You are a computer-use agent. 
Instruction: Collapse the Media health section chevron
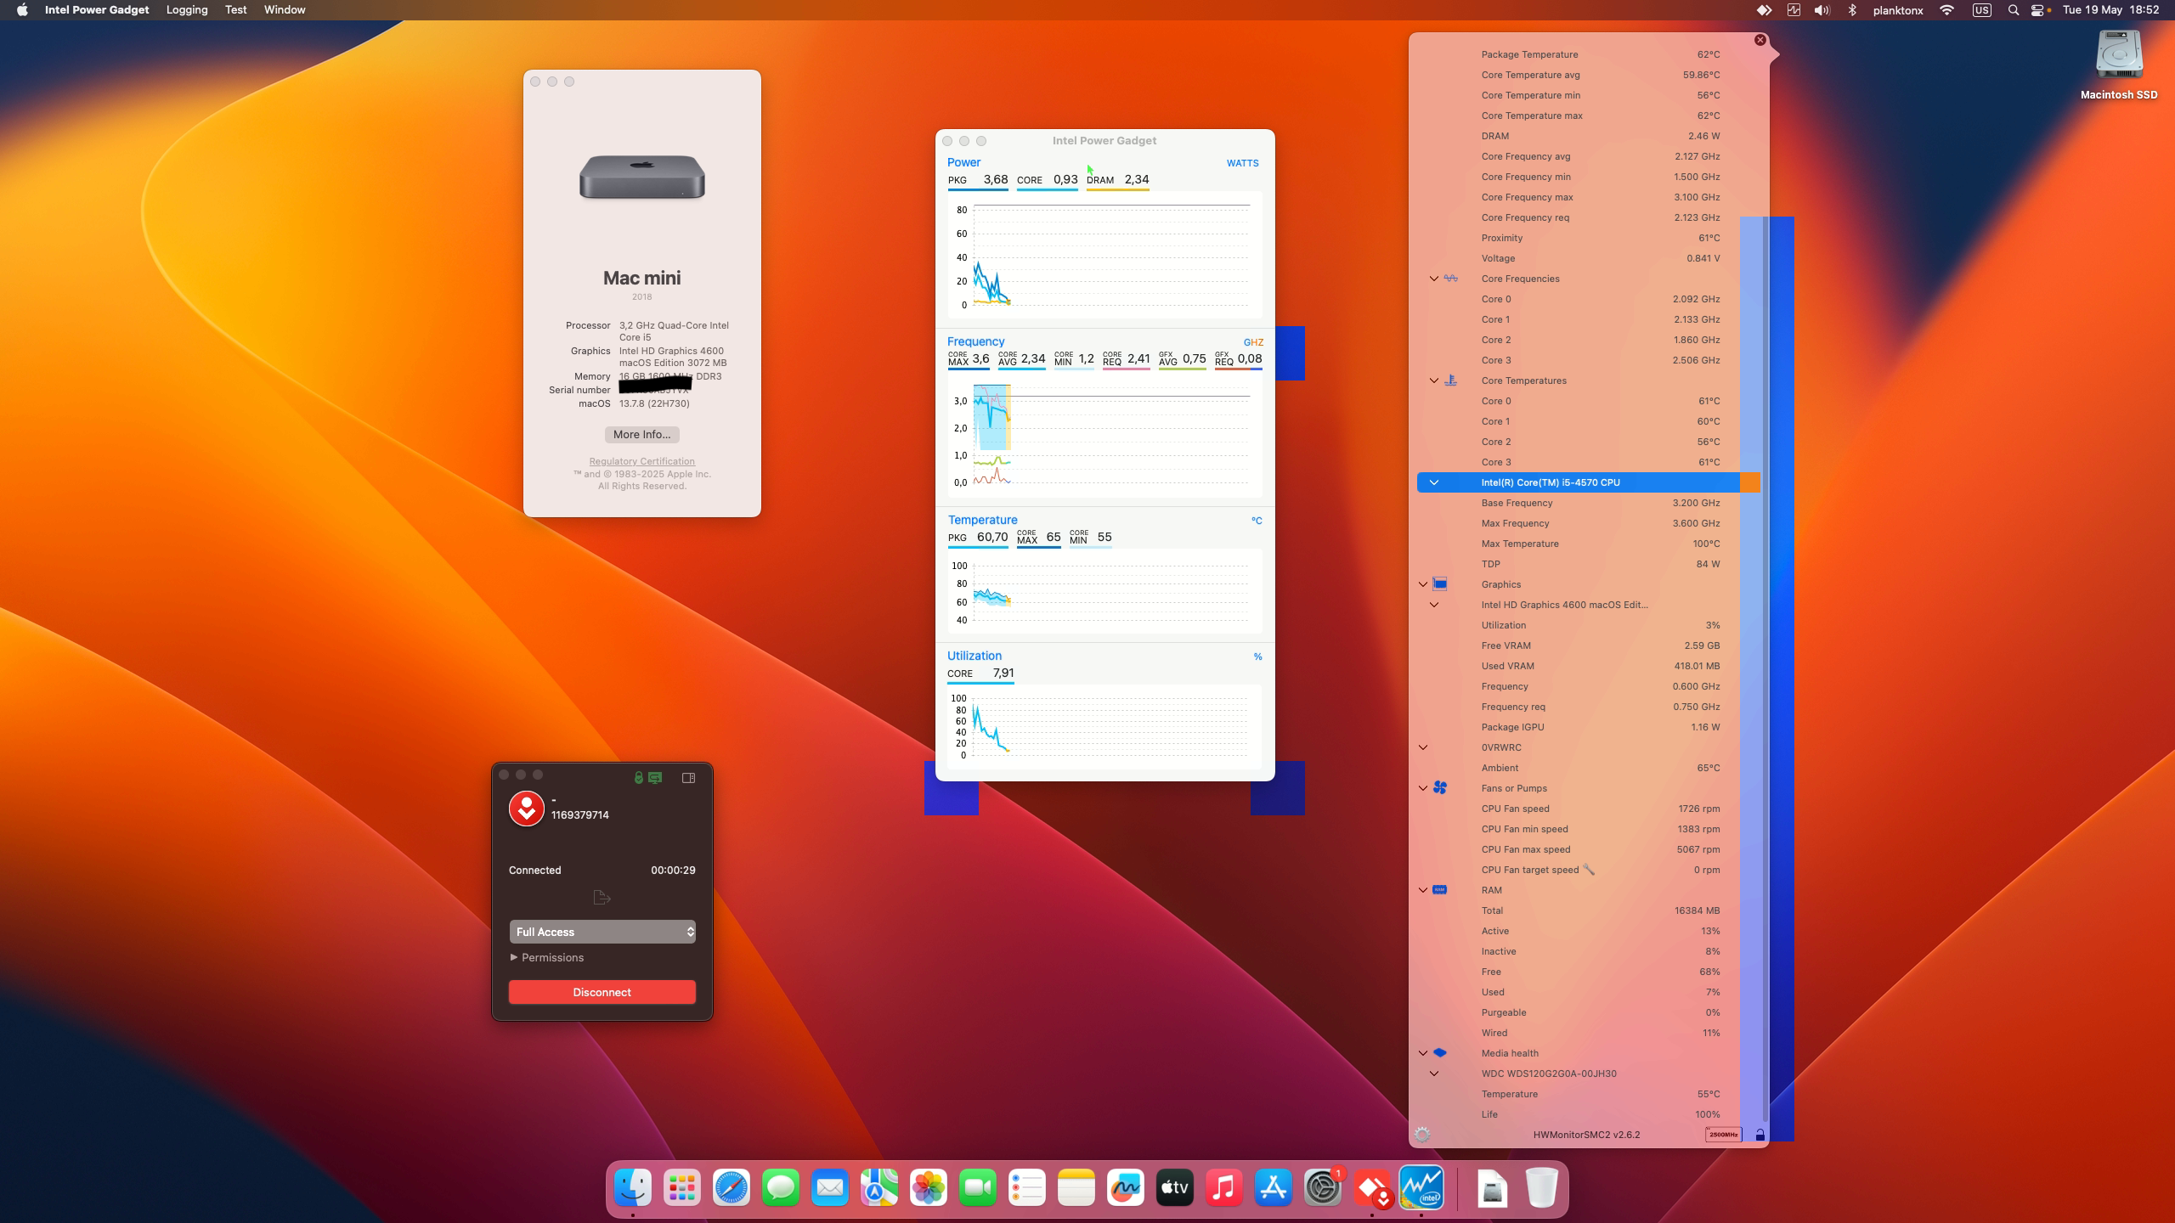(1423, 1053)
